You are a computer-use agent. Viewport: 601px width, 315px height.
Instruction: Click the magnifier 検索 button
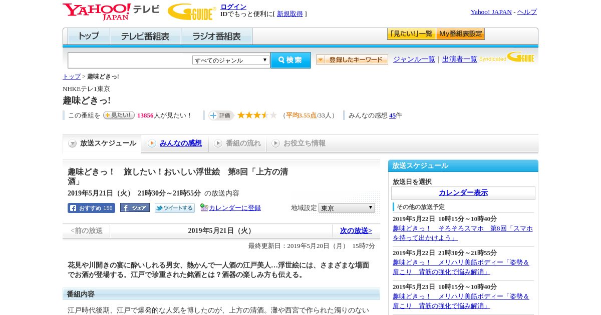click(x=290, y=60)
